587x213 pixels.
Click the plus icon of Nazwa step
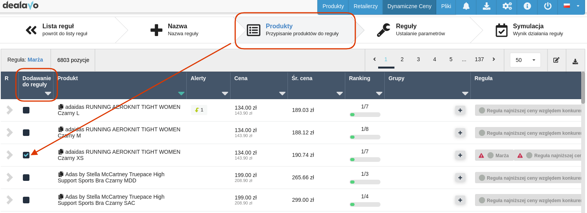[156, 30]
